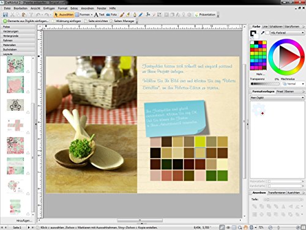Click the Mehr... colors link
This screenshot has height=230, width=306.
pyautogui.click(x=261, y=74)
